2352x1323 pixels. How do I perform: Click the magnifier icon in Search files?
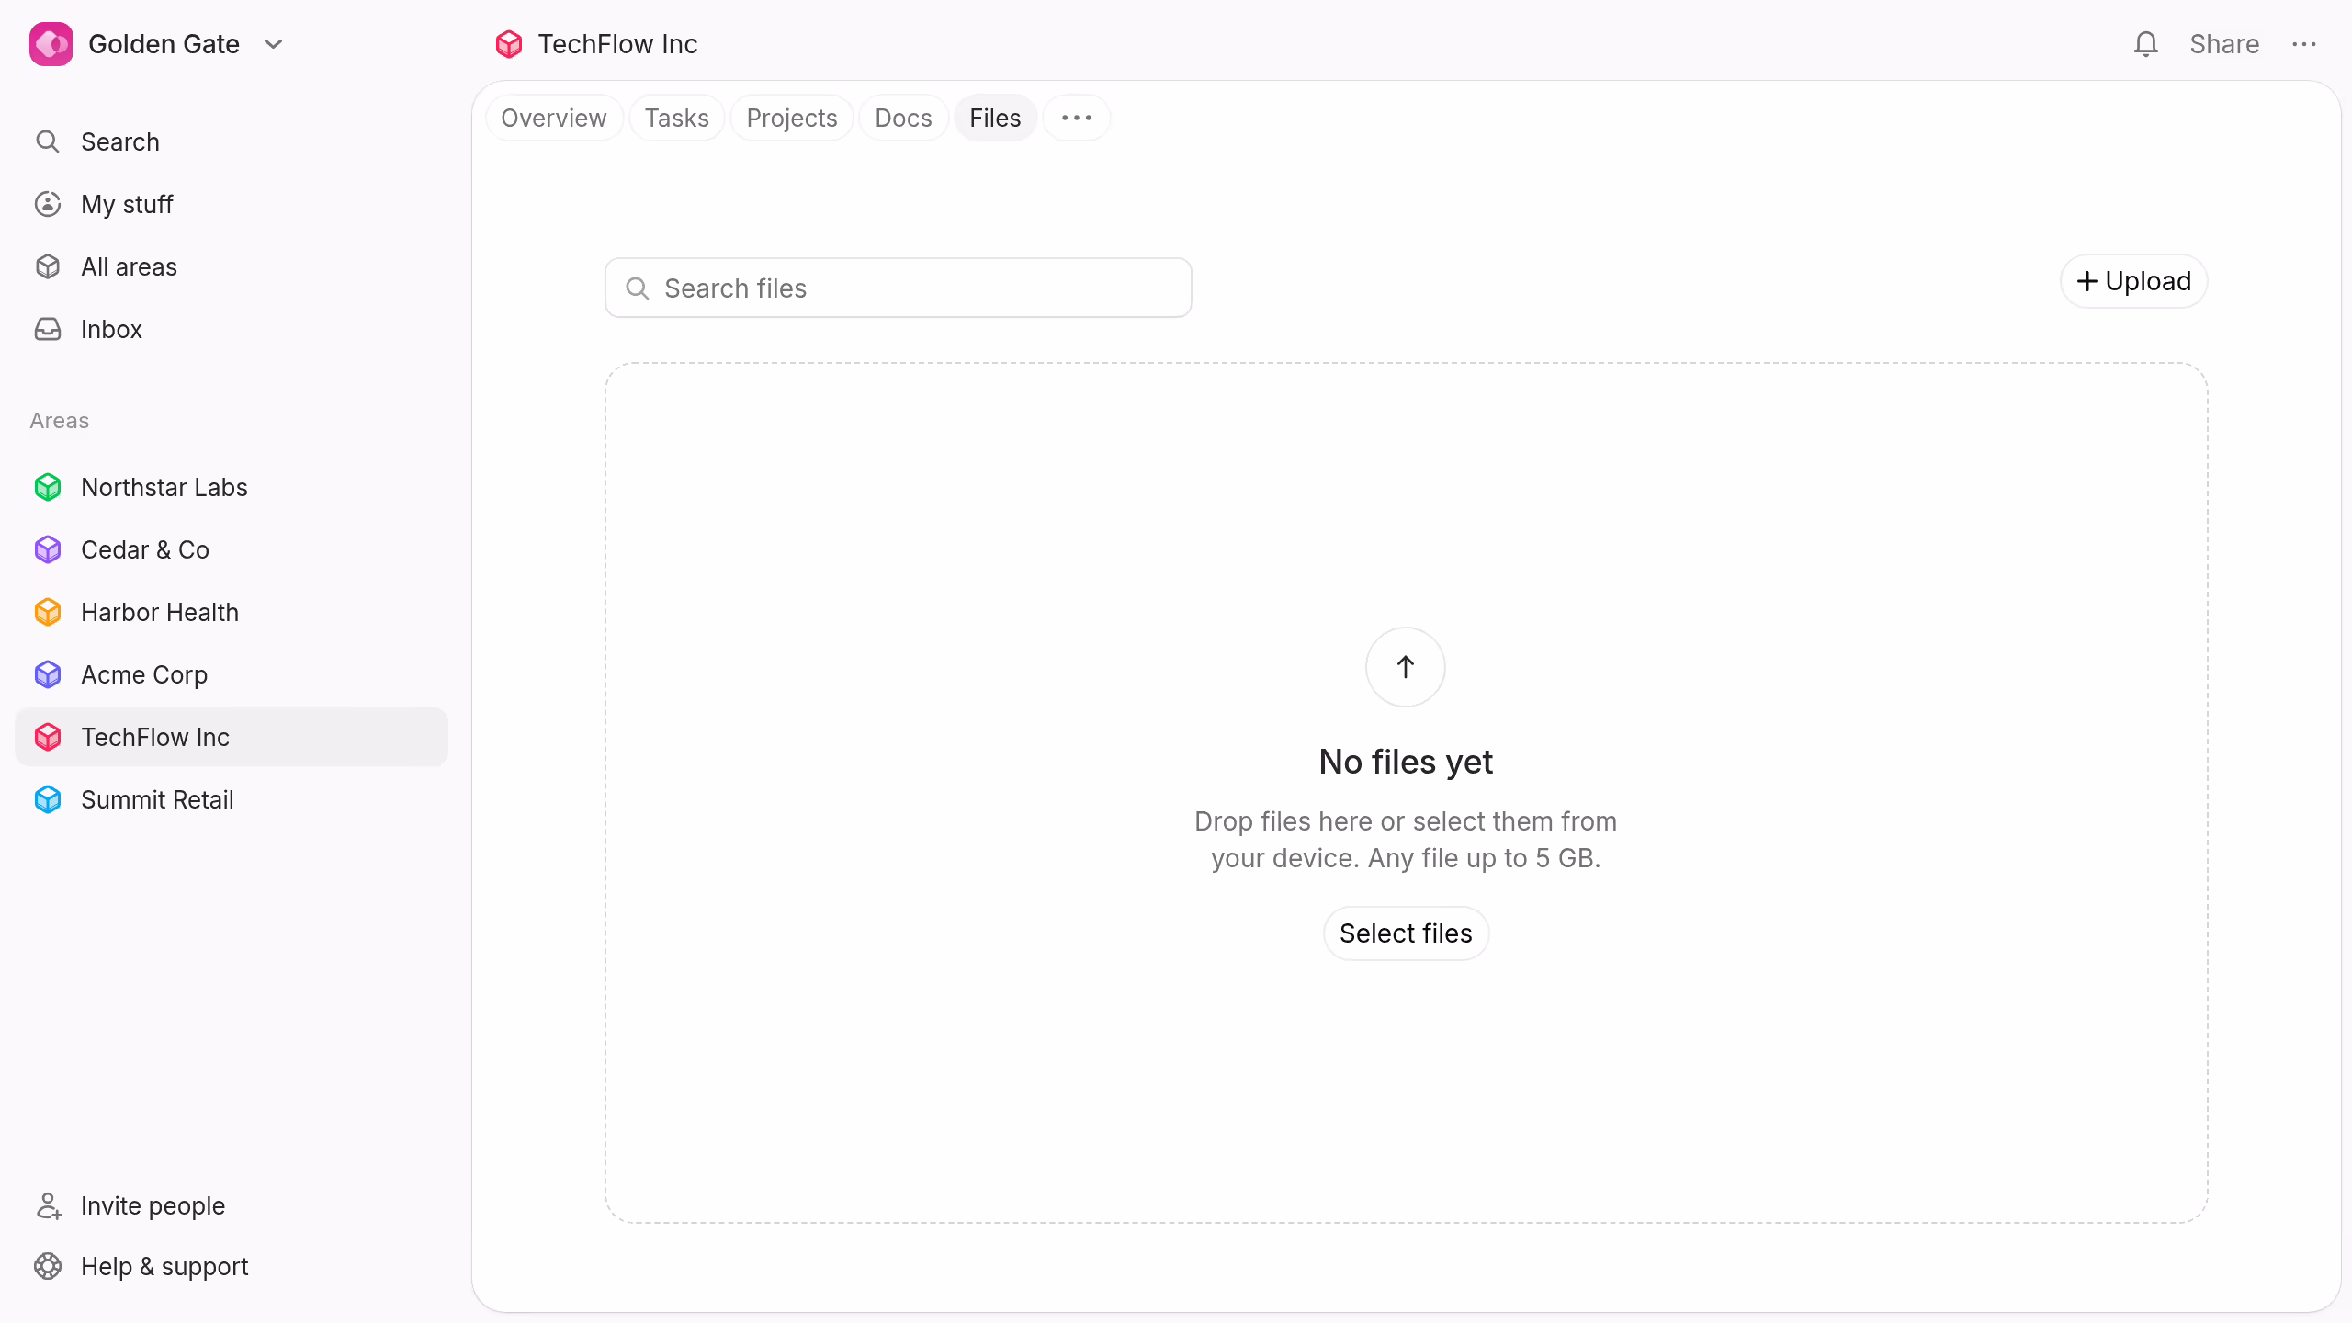[638, 288]
